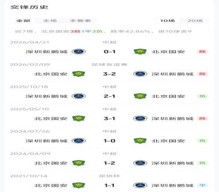219x192 pixels.
Task: Select the 本赛事 filter tab
Action: [80, 21]
